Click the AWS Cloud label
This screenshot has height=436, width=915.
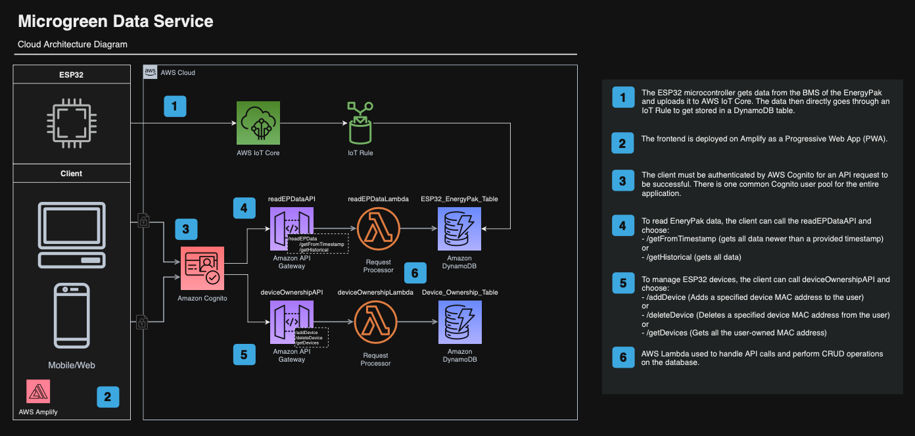178,72
